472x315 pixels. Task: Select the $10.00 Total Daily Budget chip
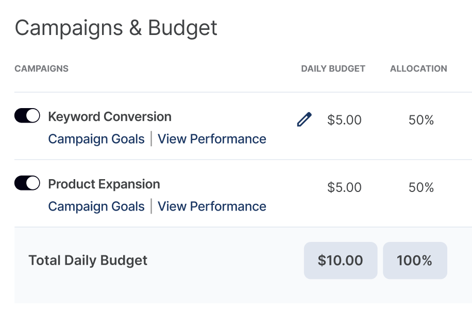(340, 260)
